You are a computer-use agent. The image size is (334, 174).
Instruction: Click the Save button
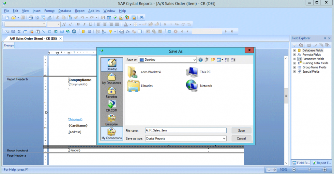(x=241, y=131)
